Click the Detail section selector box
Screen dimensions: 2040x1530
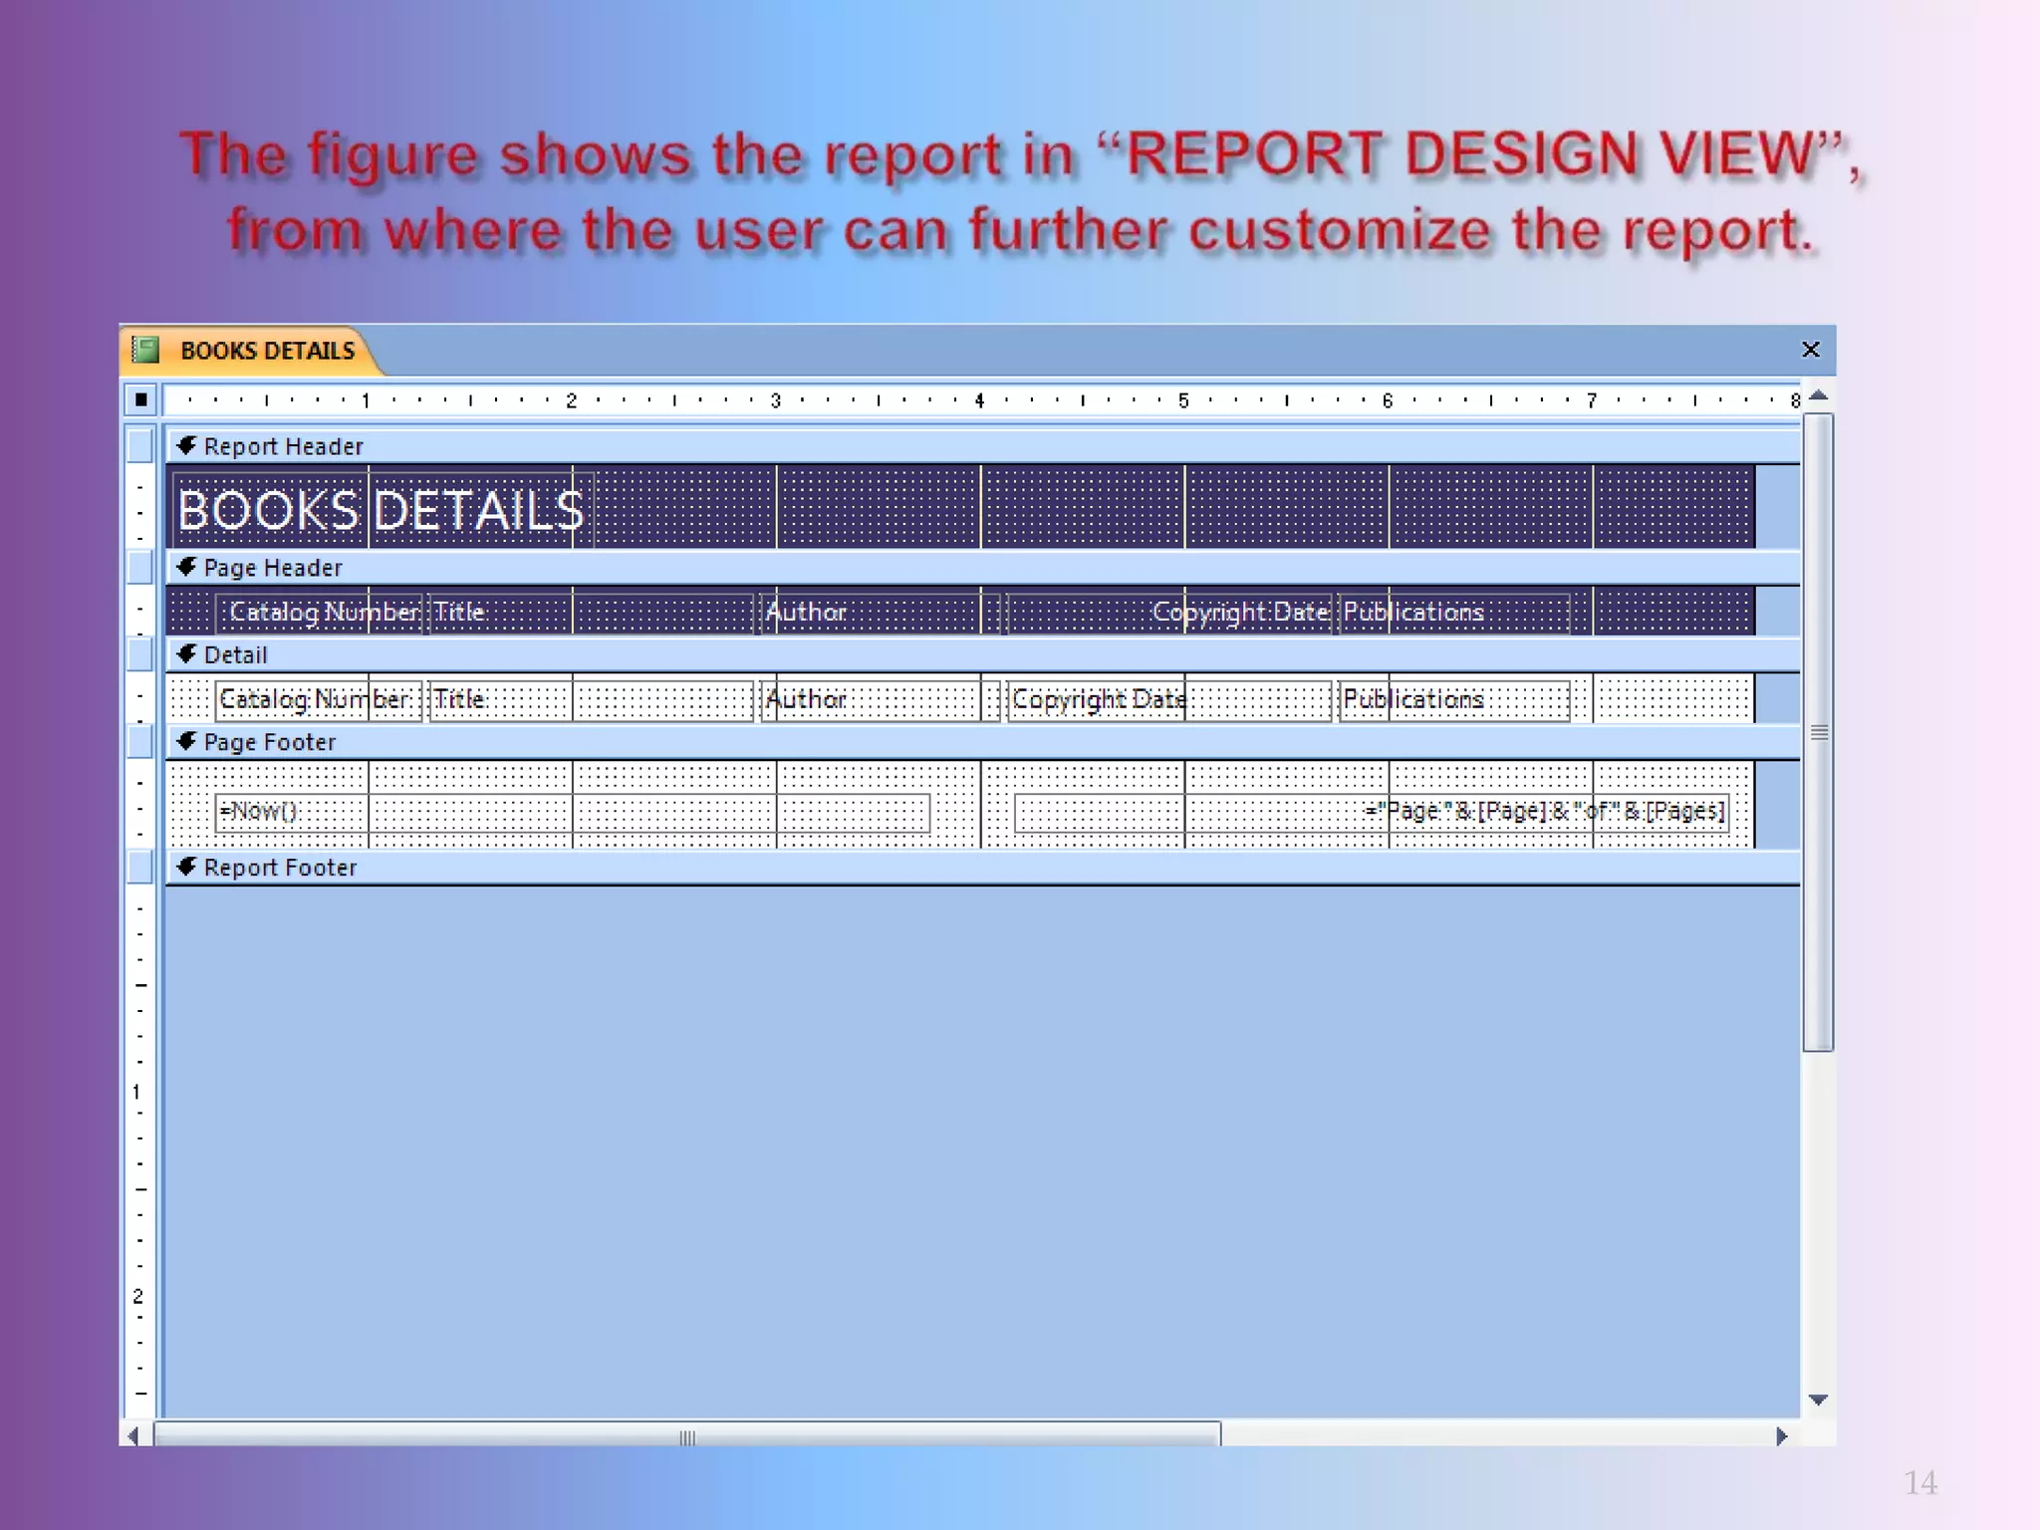coord(140,654)
